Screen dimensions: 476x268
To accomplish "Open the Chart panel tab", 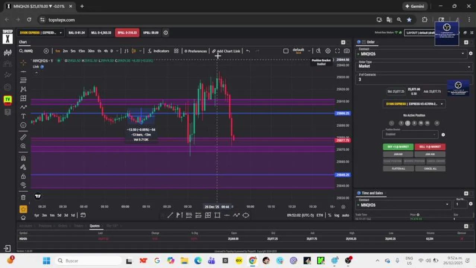I will [x=23, y=42].
